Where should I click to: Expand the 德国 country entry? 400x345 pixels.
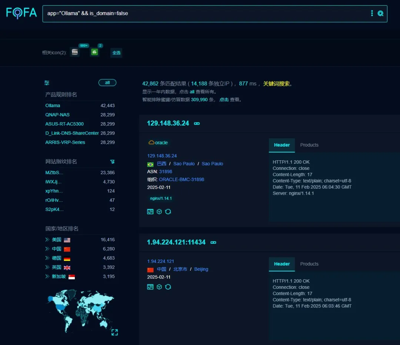pos(47,258)
